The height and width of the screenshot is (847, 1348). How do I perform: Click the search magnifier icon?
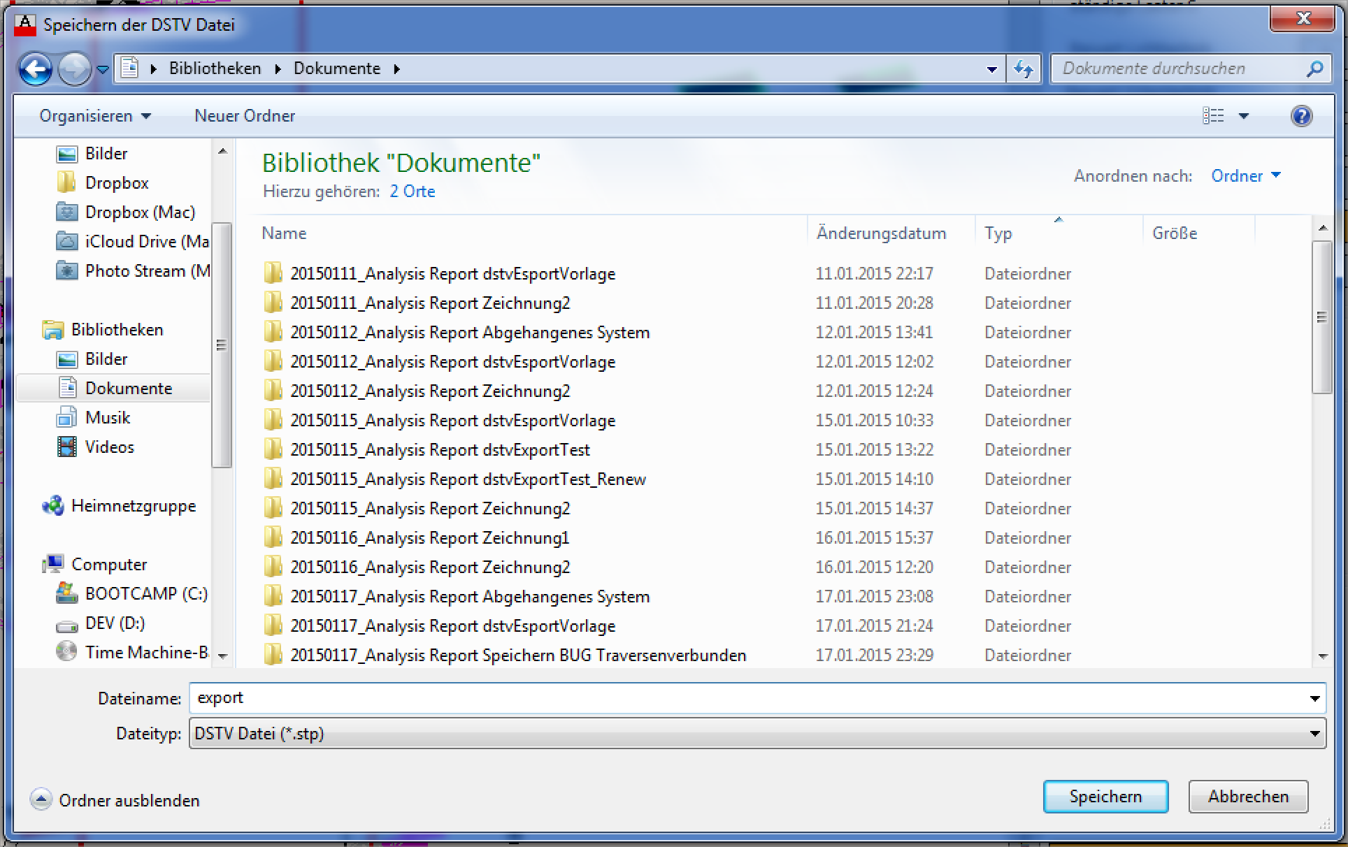tap(1314, 68)
